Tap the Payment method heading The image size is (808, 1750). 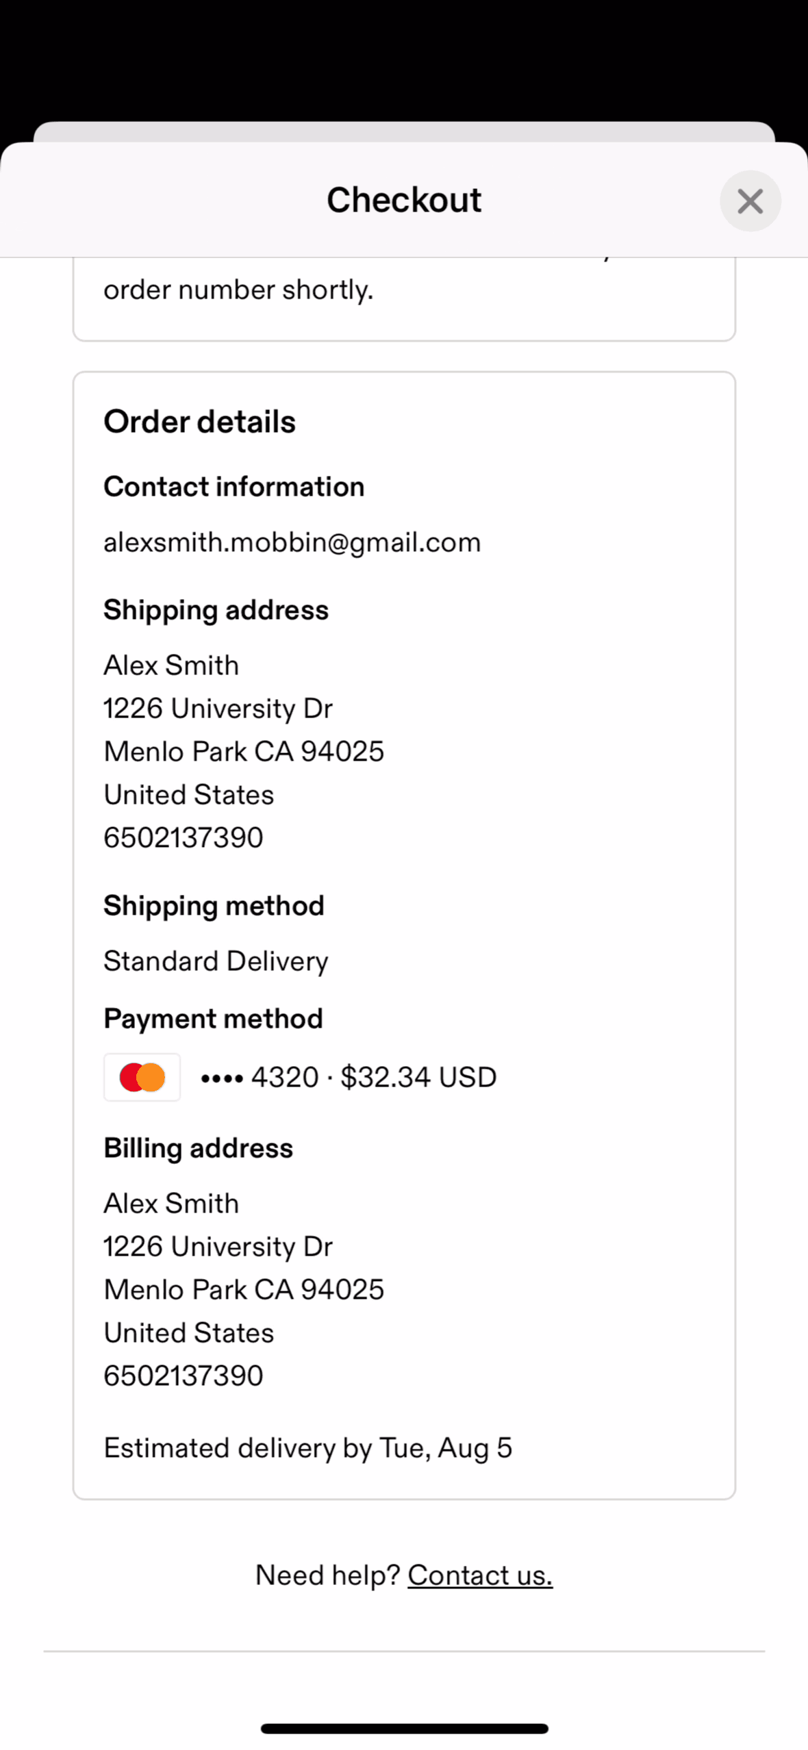[213, 1019]
